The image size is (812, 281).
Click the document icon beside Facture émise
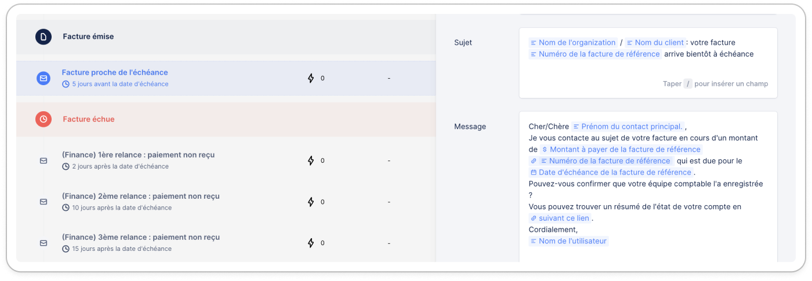coord(43,37)
